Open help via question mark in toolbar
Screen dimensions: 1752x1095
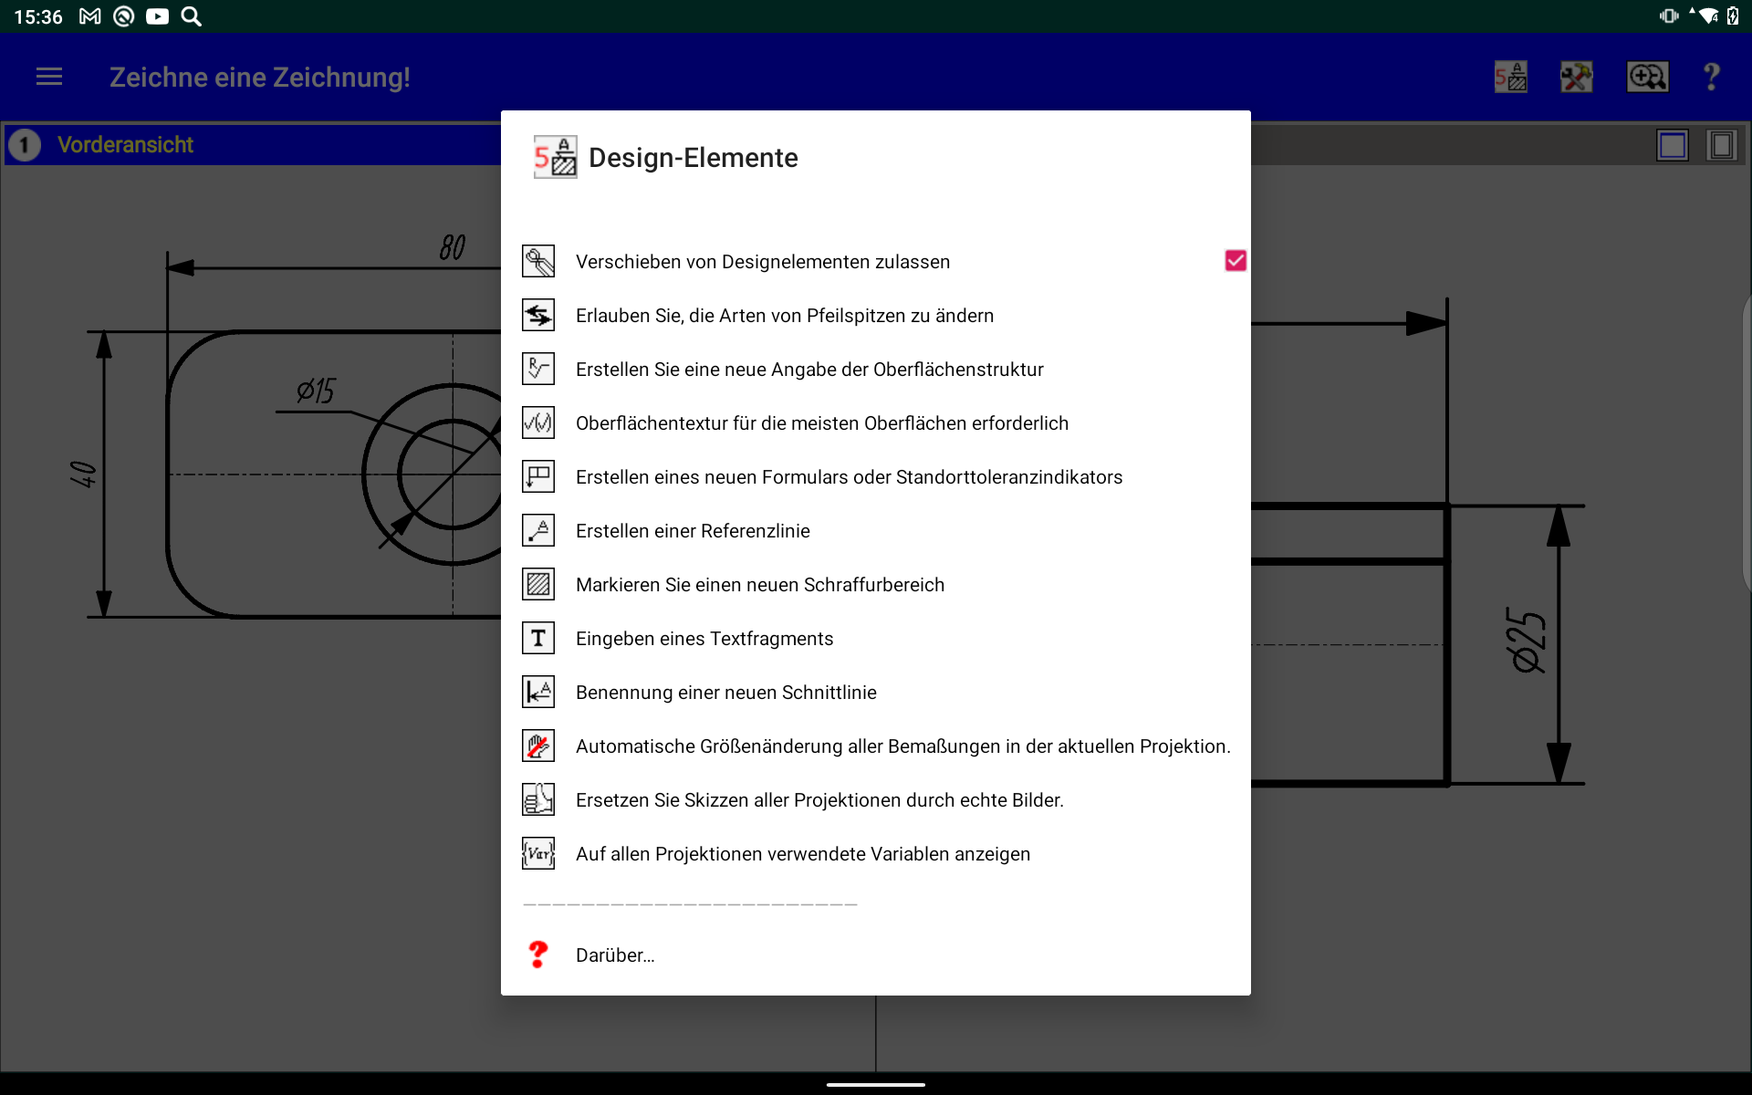[x=1711, y=78]
